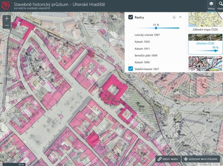Select the topographic basemap thumbnail
The width and height of the screenshot is (223, 166).
(x=205, y=64)
